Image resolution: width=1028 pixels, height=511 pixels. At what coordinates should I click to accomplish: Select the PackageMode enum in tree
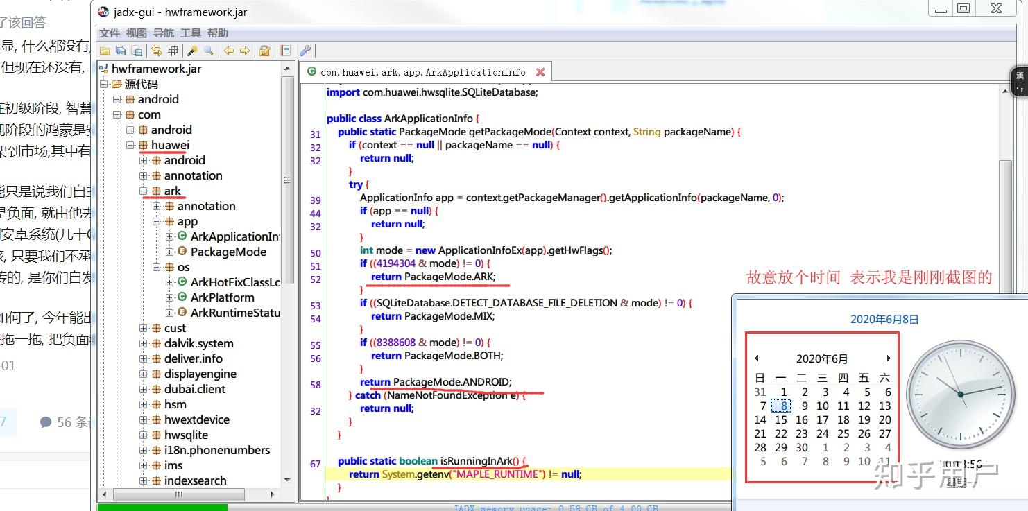coord(228,252)
